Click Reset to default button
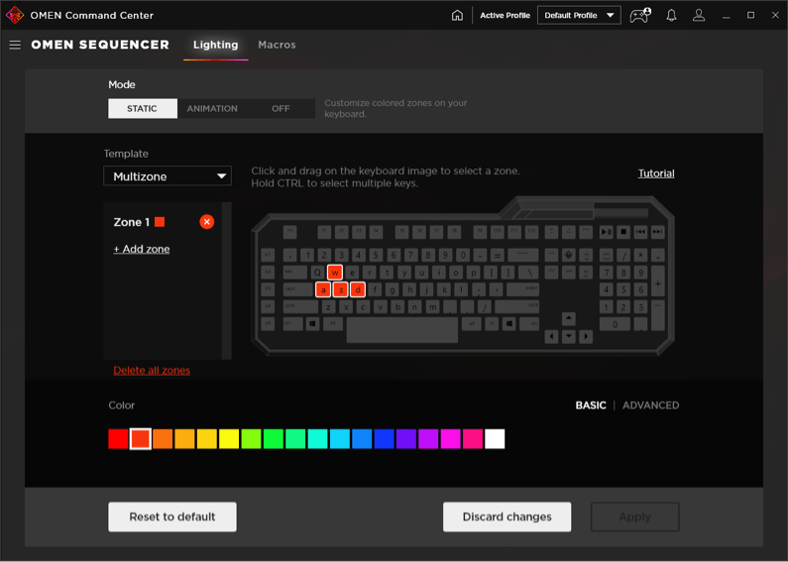The height and width of the screenshot is (562, 788). [x=172, y=516]
